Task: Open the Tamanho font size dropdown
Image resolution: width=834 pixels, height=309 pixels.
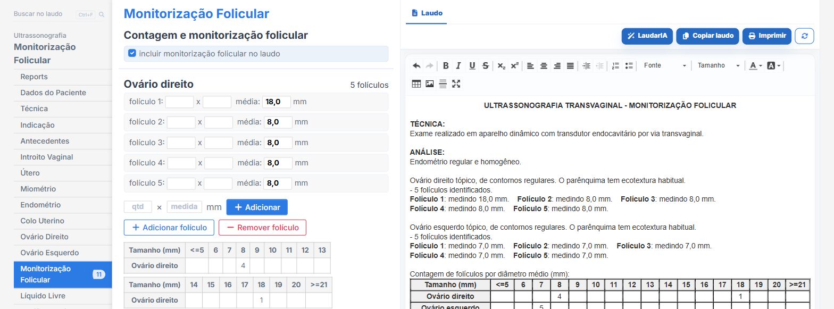Action: [719, 66]
